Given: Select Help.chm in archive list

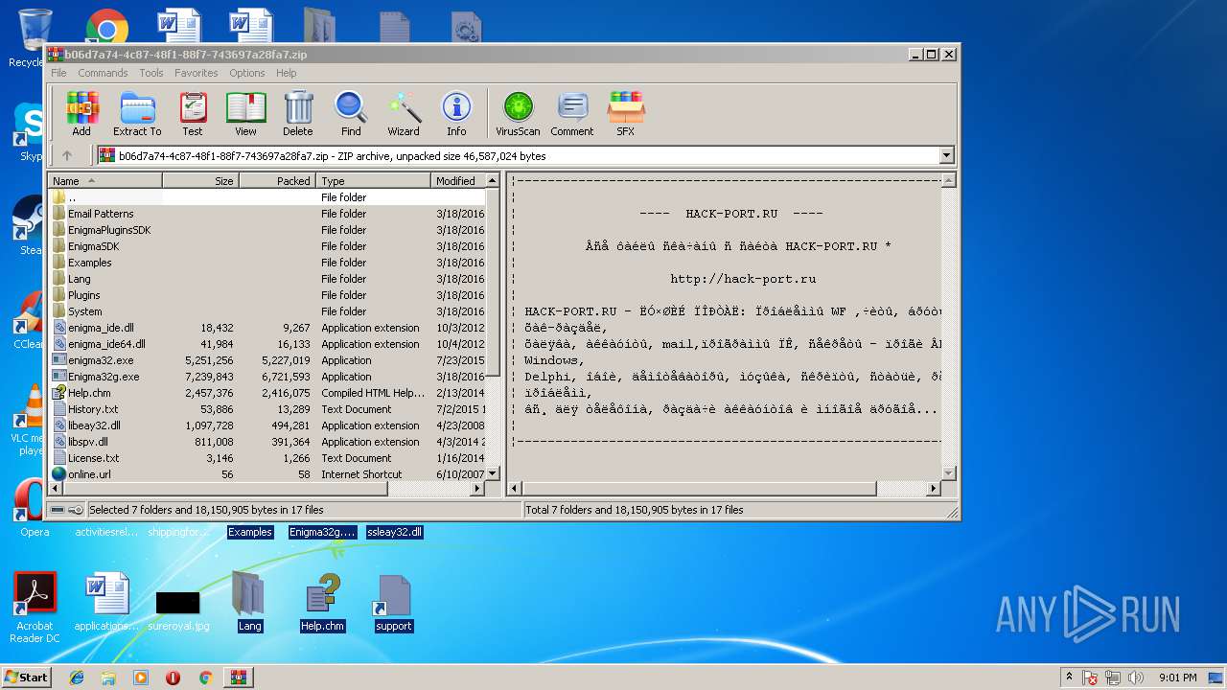Looking at the screenshot, I should (x=268, y=393).
